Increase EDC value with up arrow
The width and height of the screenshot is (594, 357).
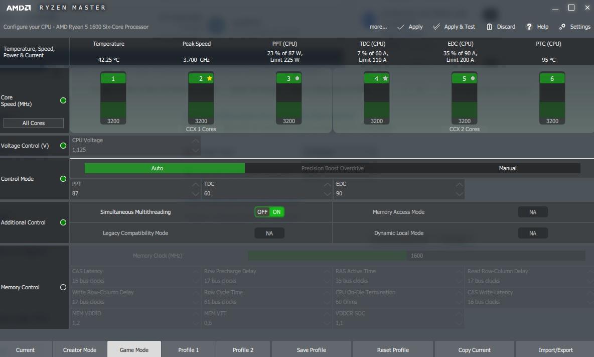pos(459,185)
